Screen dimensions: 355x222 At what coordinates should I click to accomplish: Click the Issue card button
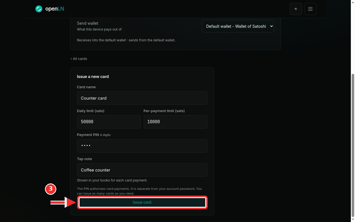click(142, 202)
